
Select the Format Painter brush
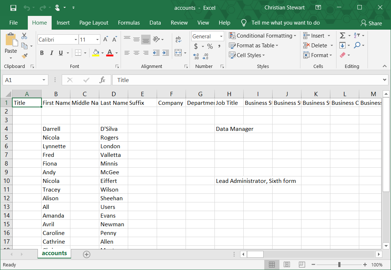click(x=25, y=56)
